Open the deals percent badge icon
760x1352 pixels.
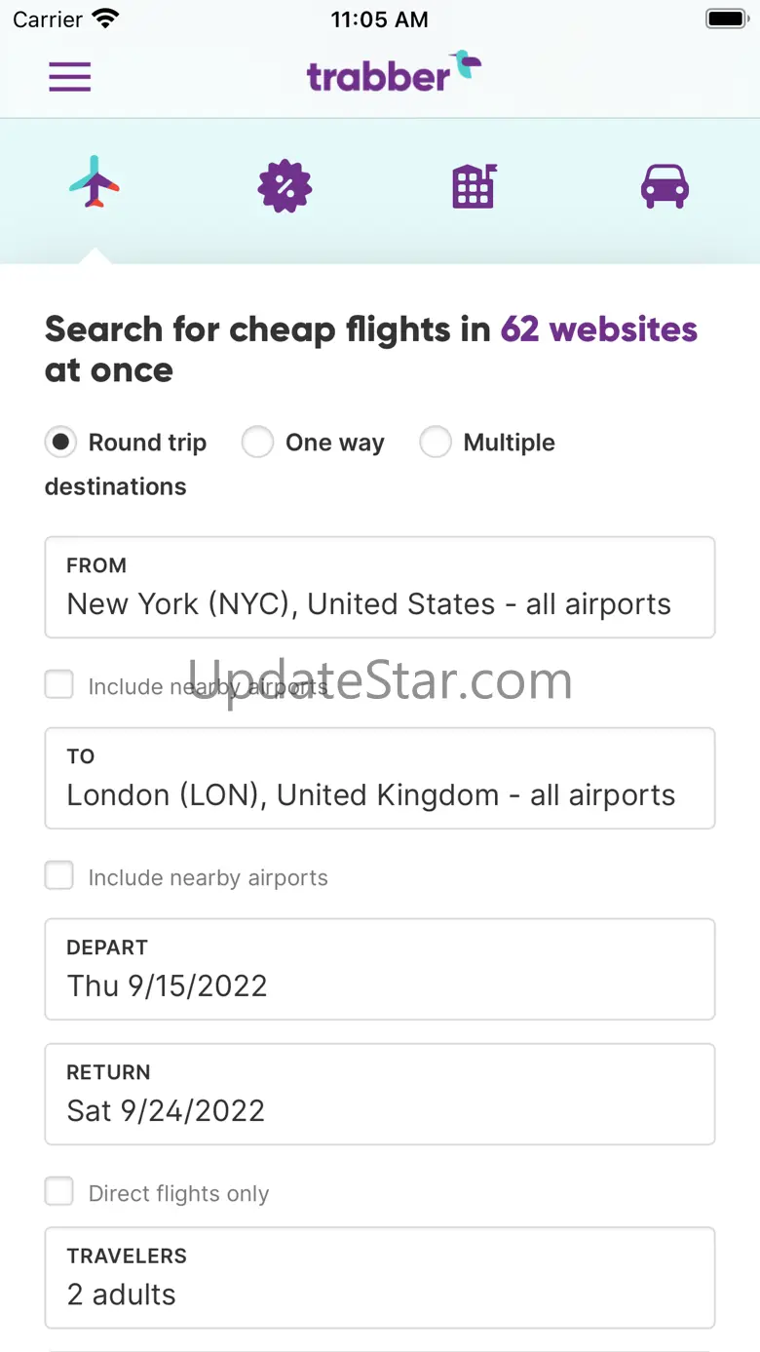pyautogui.click(x=285, y=185)
